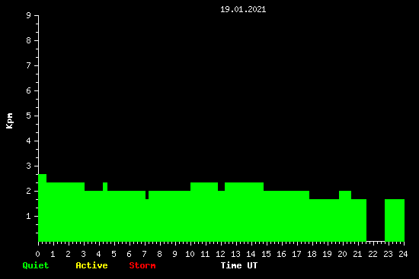
Task: Click the Kpm vertical axis label
Action: tap(10, 121)
